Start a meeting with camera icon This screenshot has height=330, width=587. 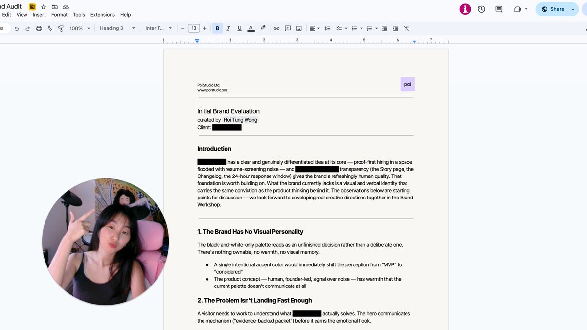point(518,9)
